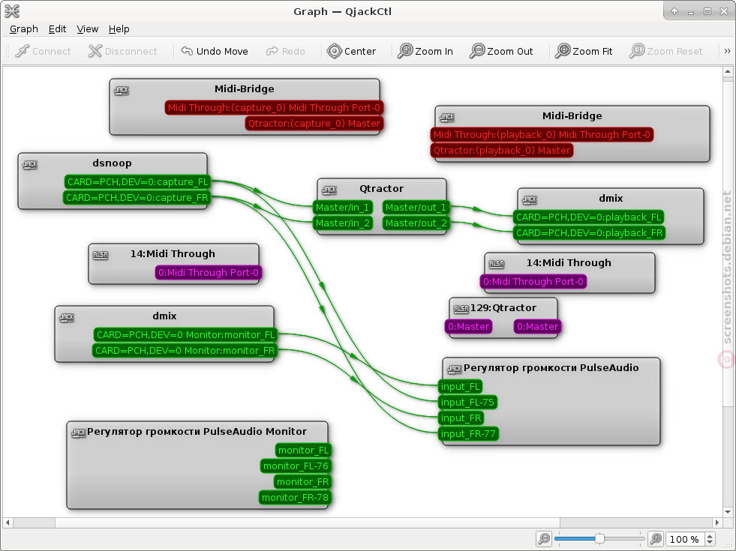Click the Zoom Out magnifier in toolbar

[x=477, y=51]
